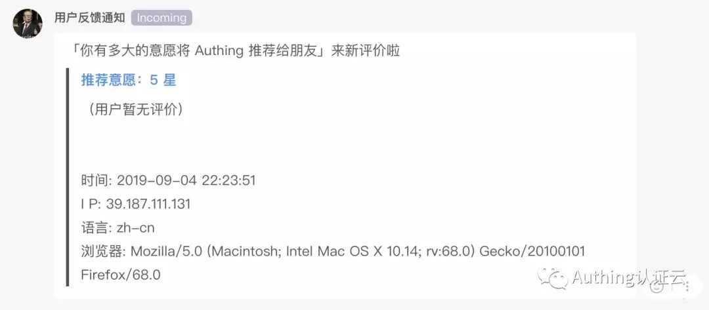Click the zh-cn language value
The height and width of the screenshot is (310, 709).
point(136,227)
